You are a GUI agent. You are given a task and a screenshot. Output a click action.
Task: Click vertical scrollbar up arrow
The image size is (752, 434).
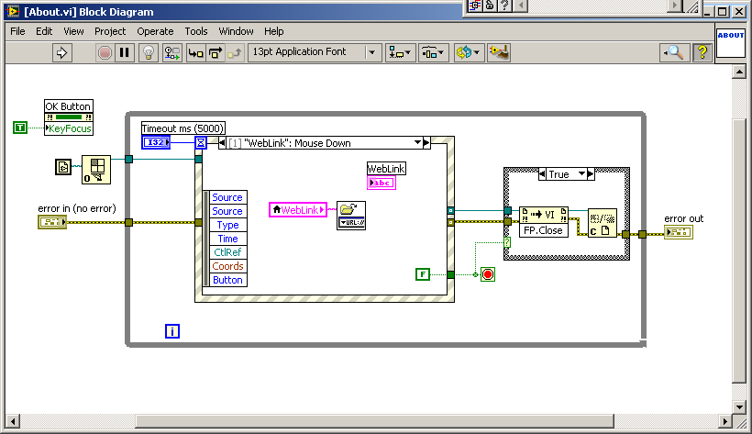pyautogui.click(x=739, y=72)
